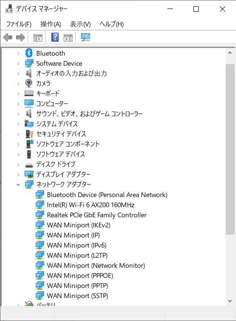The width and height of the screenshot is (236, 321).
Task: Click the vertical scrollbar thumb
Action: [230, 149]
